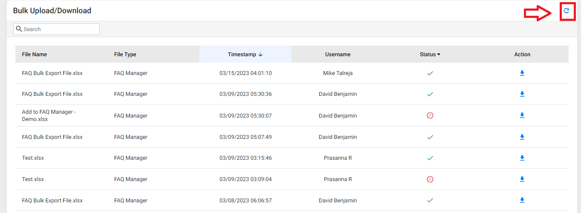Download the Mike Talreja FAQ export file
Screen dimensions: 581x213
coord(522,73)
